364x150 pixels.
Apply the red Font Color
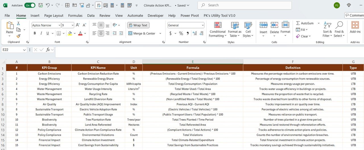point(80,33)
